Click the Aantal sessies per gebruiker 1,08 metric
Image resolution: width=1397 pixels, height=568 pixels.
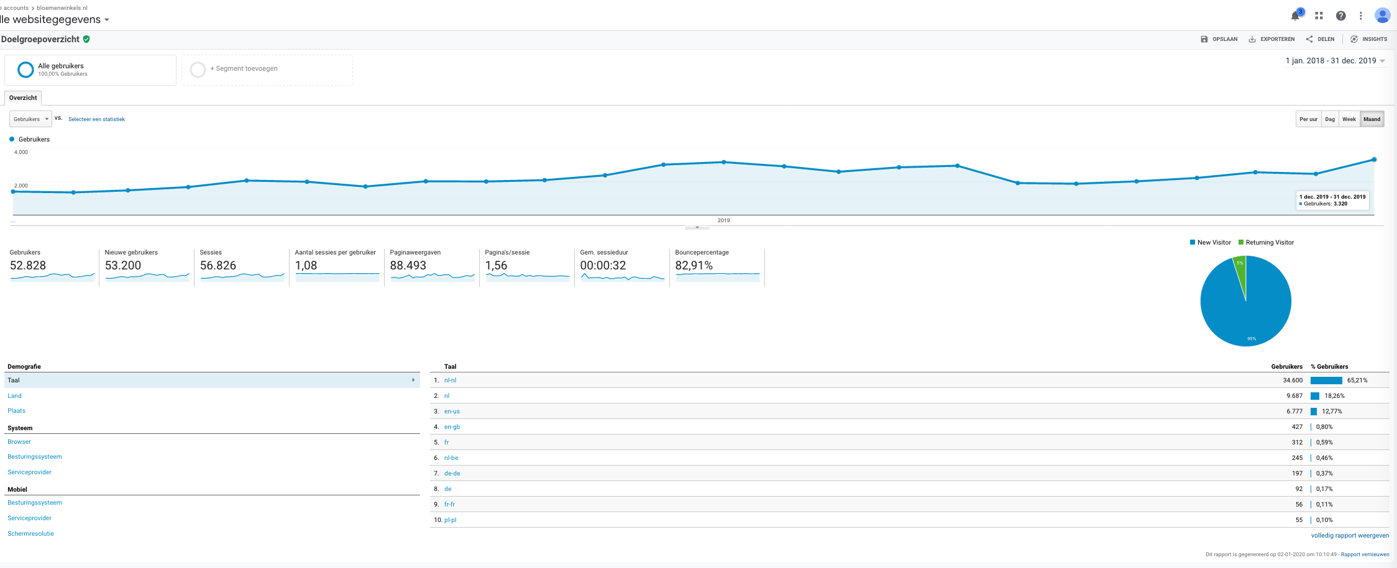(337, 267)
